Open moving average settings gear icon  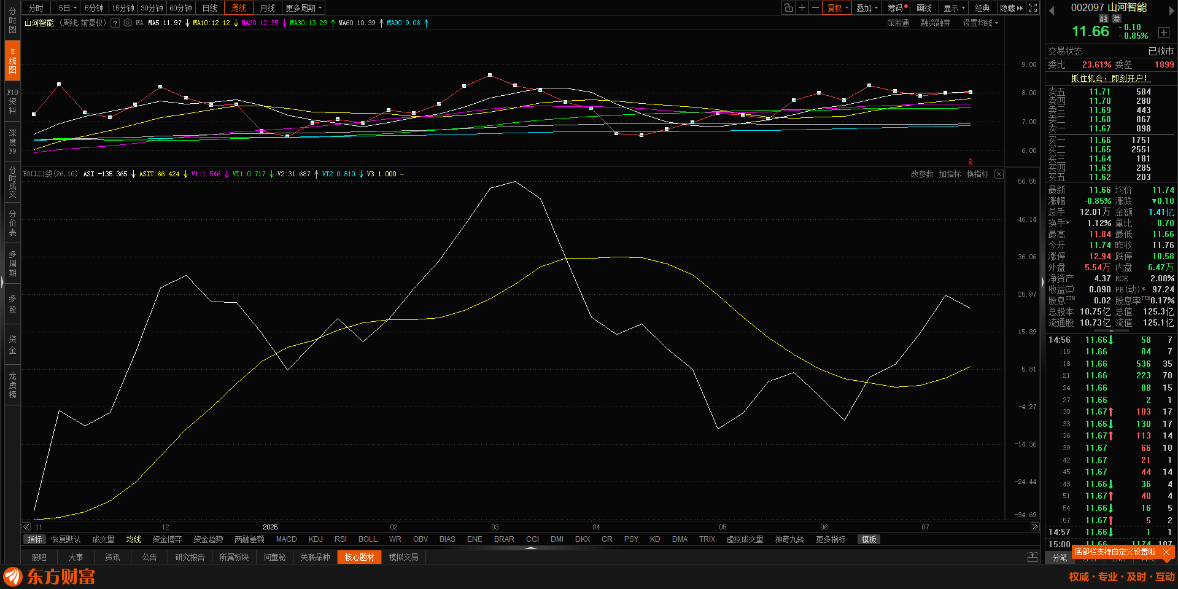pyautogui.click(x=128, y=23)
